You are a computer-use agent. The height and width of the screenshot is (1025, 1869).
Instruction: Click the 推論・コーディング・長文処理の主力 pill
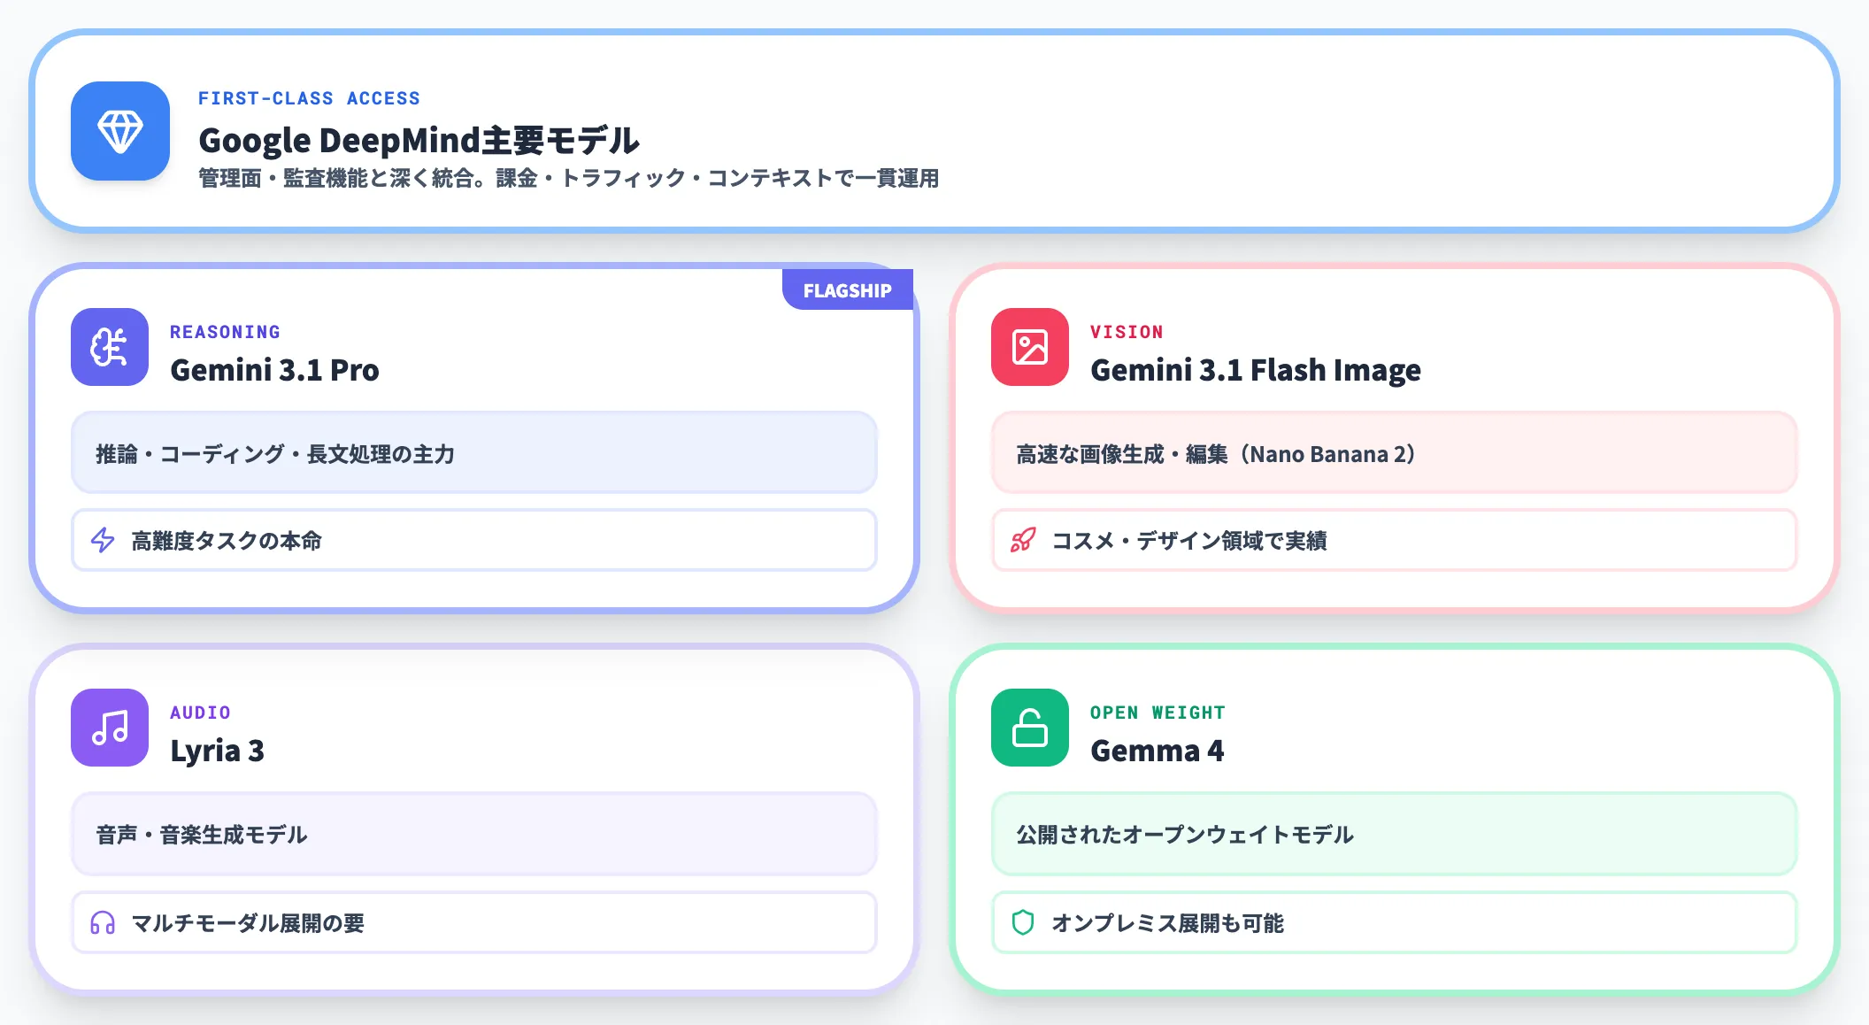click(473, 453)
